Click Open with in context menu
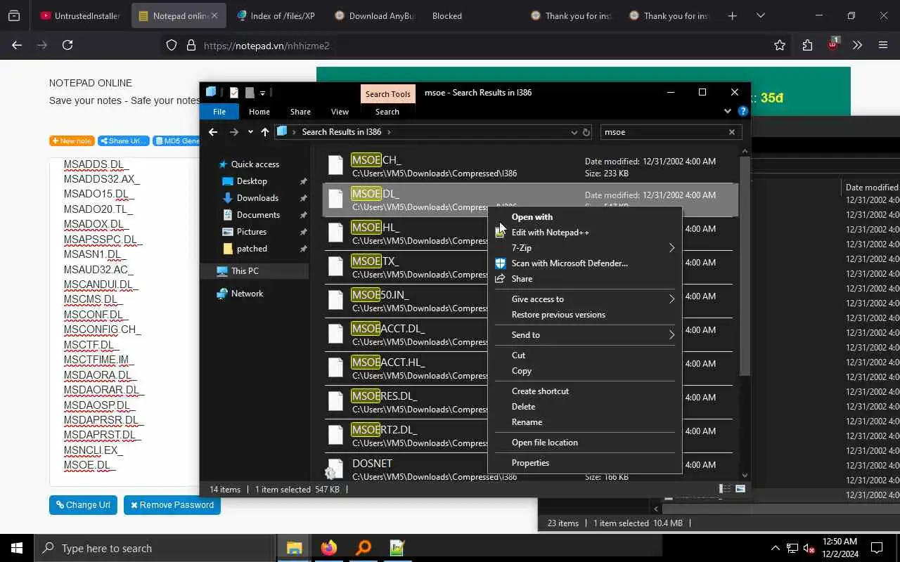 point(532,217)
